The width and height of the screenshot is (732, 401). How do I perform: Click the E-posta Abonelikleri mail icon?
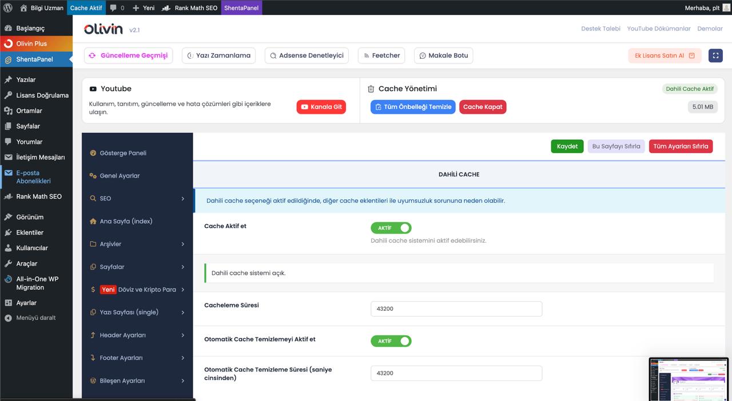pos(8,173)
